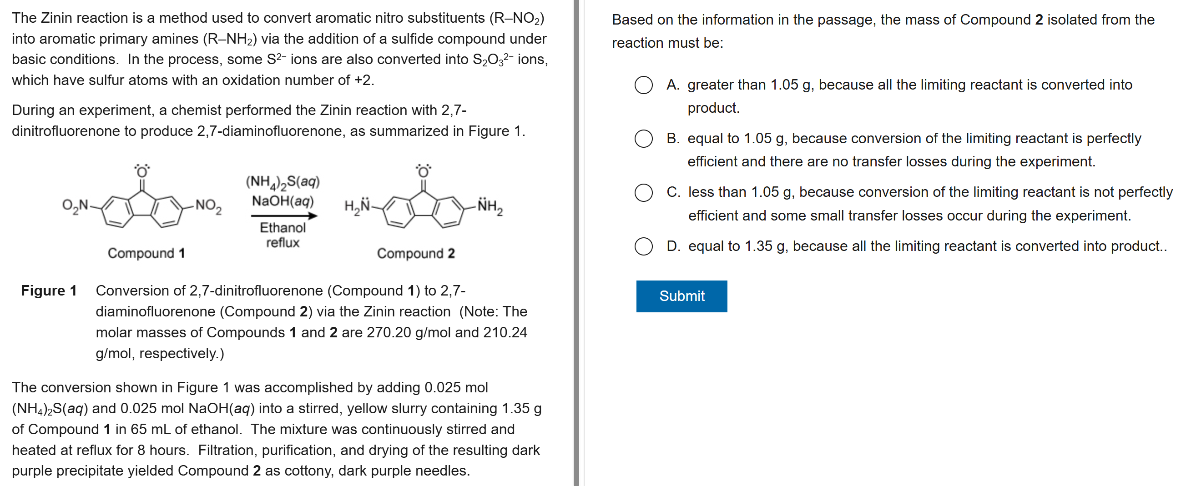Click the (NH4)2S(aq) reagent label above arrow
Image resolution: width=1181 pixels, height=486 pixels.
[x=283, y=182]
